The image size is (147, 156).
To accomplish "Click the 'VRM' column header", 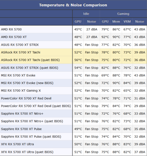I will click(x=127, y=21).
